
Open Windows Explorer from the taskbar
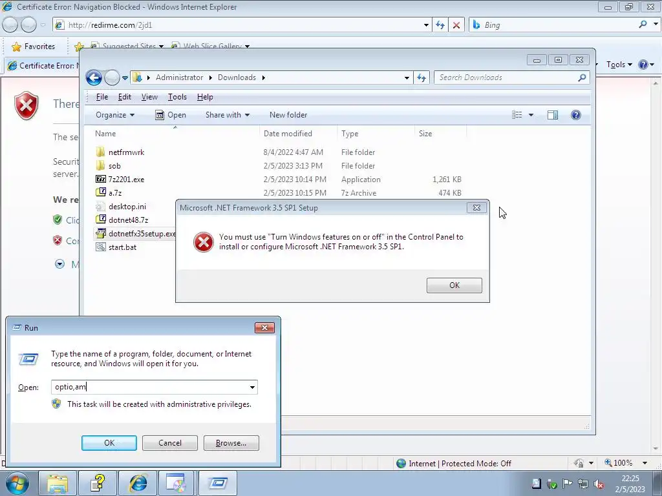(58, 483)
